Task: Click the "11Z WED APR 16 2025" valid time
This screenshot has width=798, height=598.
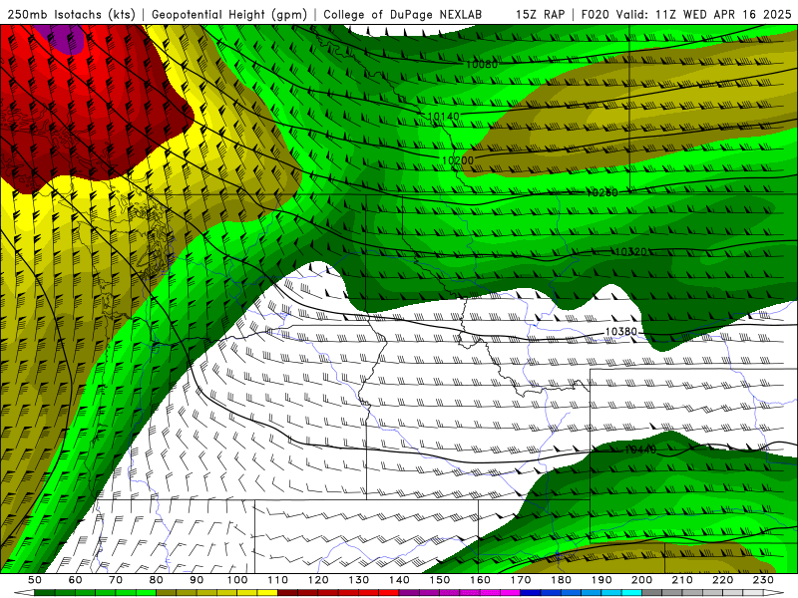Action: point(723,15)
